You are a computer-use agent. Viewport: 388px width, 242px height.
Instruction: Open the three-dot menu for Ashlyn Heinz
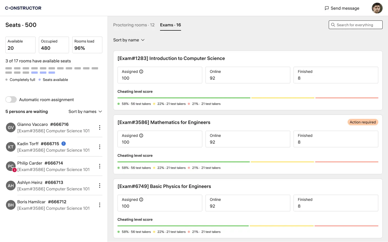point(100,186)
